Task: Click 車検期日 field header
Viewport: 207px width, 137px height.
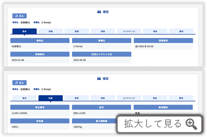Action: (40, 54)
